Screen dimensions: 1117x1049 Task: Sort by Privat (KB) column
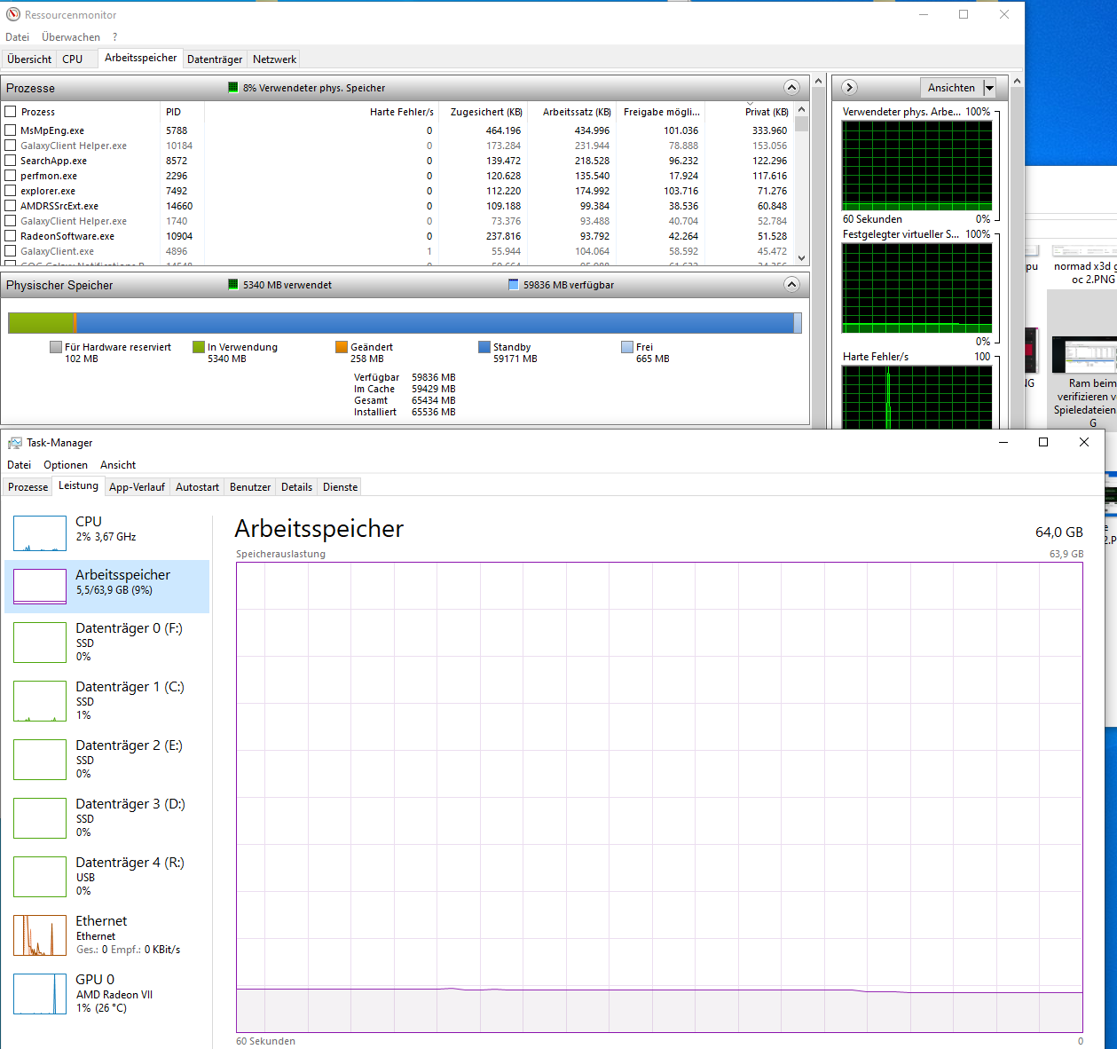[x=750, y=112]
